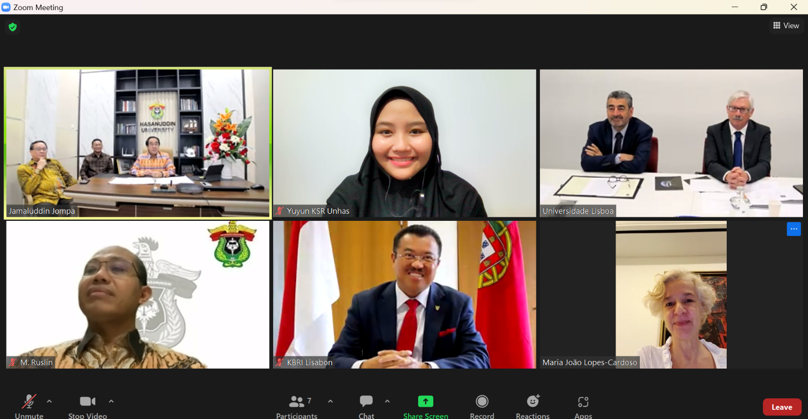Image resolution: width=808 pixels, height=419 pixels.
Task: Open the View layout options
Action: (786, 26)
